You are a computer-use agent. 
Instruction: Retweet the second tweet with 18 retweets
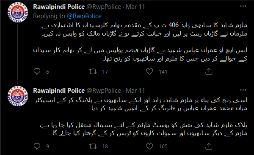coord(93,146)
